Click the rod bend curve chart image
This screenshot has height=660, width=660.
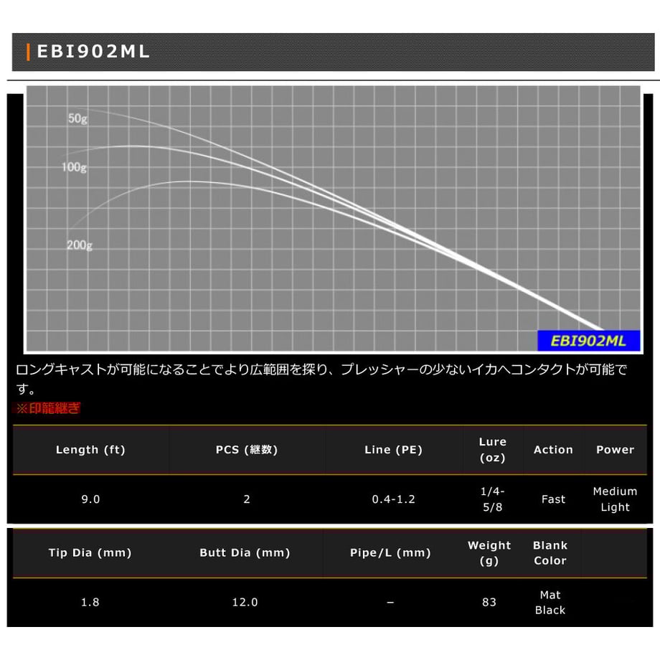tap(334, 219)
